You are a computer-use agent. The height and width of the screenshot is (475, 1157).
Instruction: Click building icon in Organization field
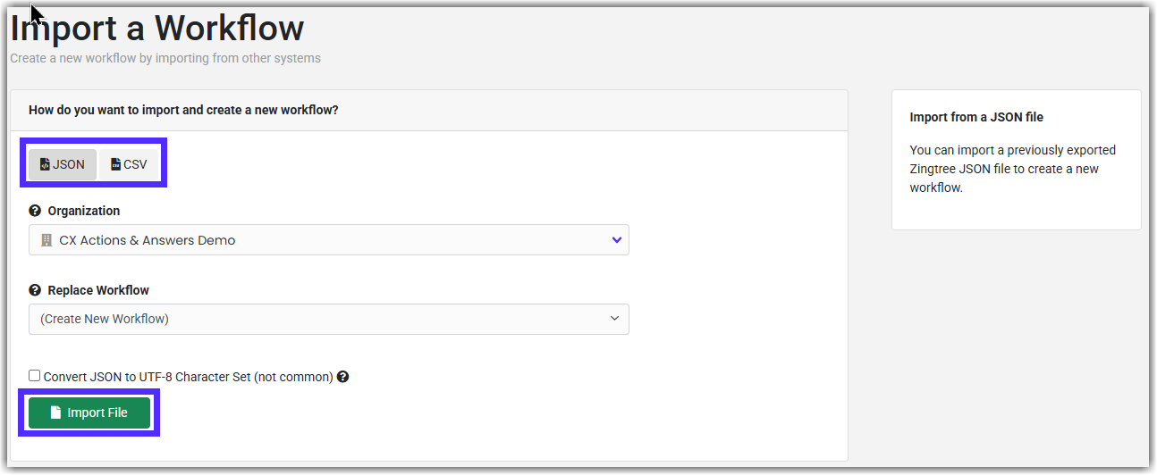[x=46, y=240]
